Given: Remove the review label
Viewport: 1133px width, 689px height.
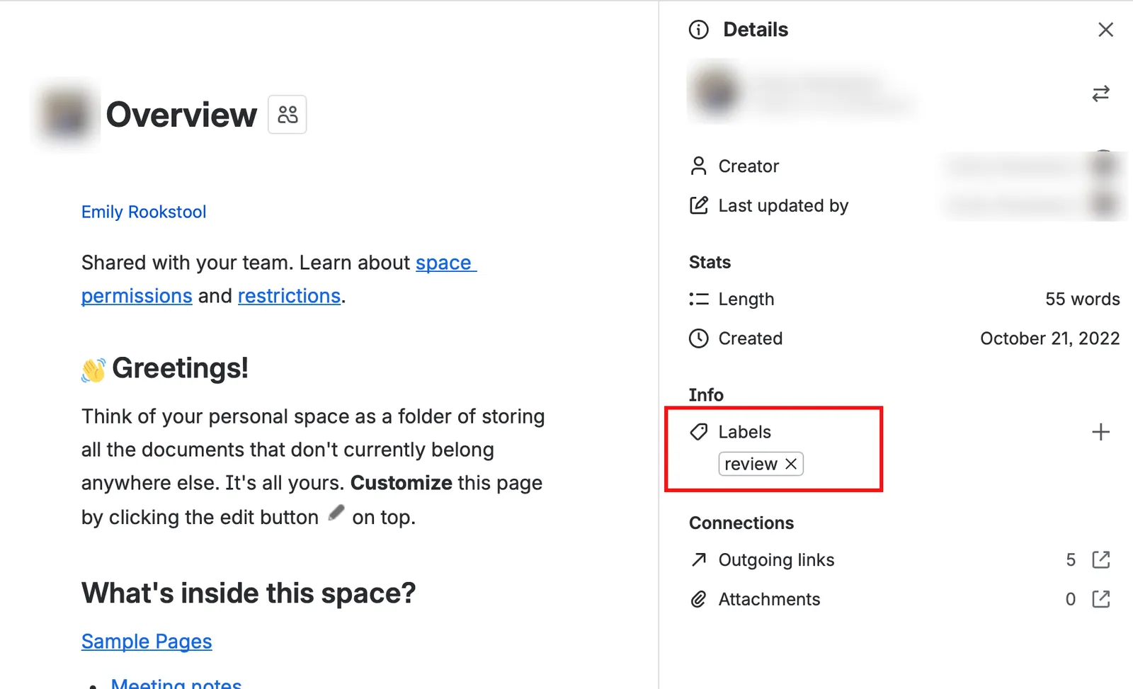Looking at the screenshot, I should (791, 464).
